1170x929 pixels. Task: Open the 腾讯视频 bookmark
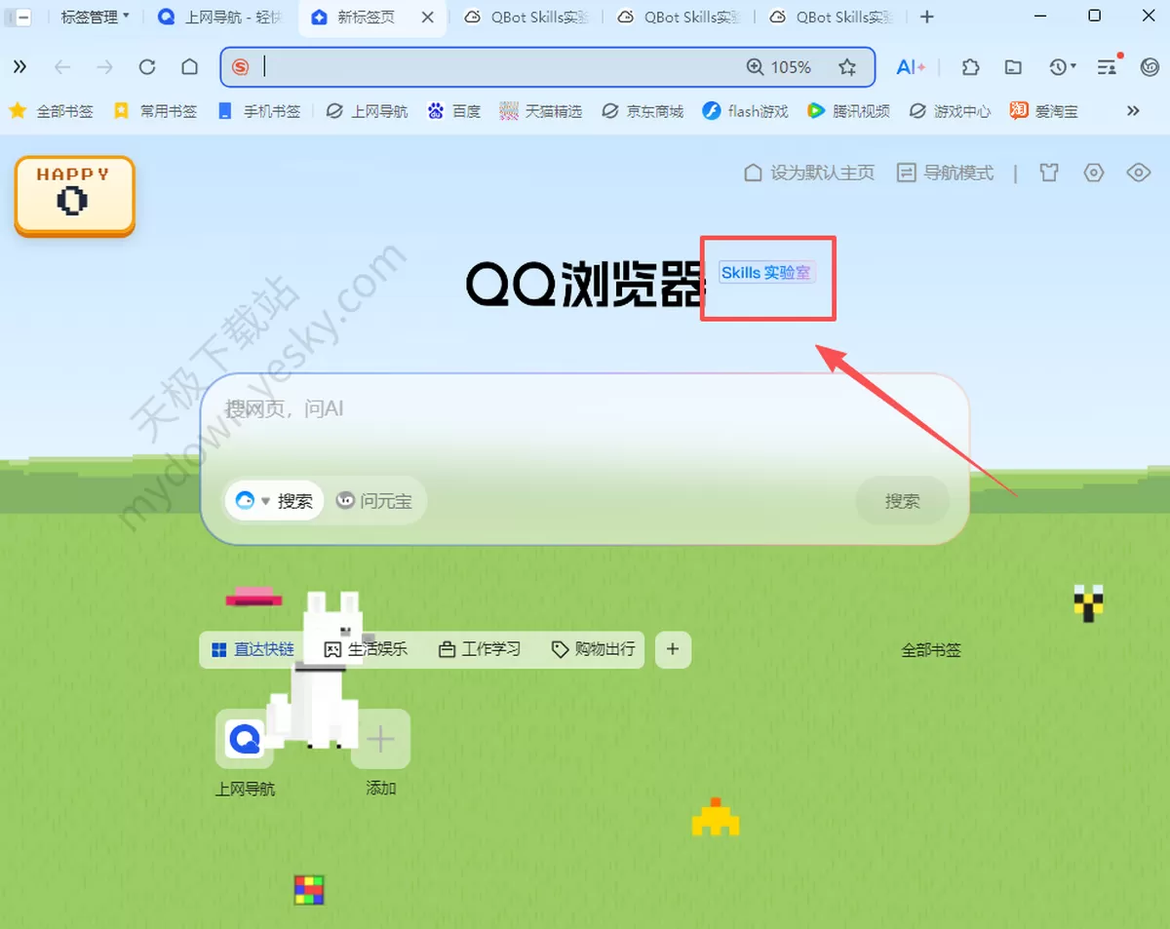coord(848,111)
